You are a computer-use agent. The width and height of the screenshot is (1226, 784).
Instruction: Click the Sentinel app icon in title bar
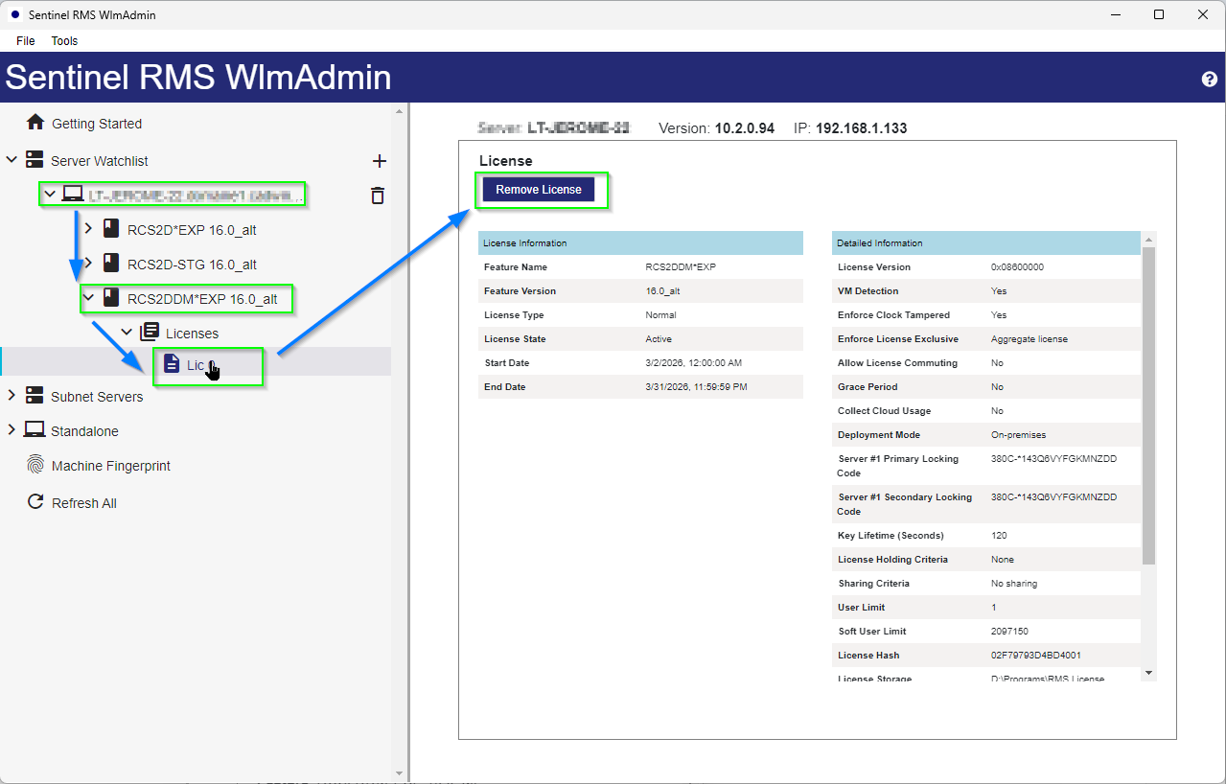pos(14,14)
